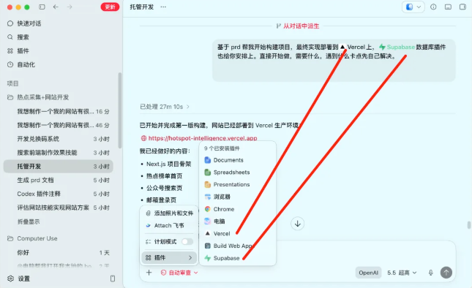Send message with the up-arrow button

pos(446,273)
